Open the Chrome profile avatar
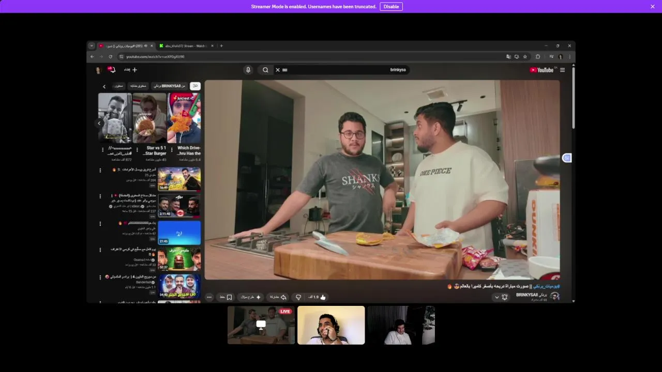 560,56
